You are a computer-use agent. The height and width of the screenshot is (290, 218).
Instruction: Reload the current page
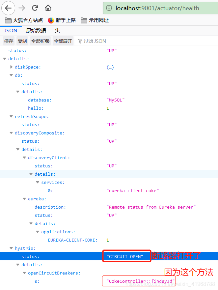coord(35,8)
